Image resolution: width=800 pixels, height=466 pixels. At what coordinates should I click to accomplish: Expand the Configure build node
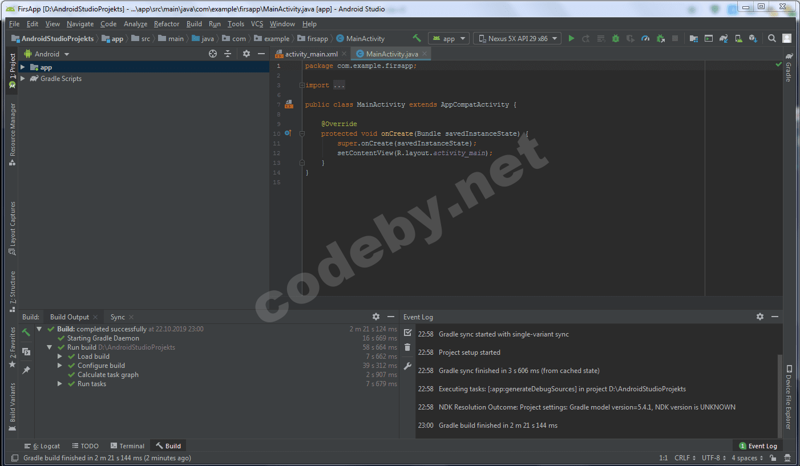click(60, 366)
